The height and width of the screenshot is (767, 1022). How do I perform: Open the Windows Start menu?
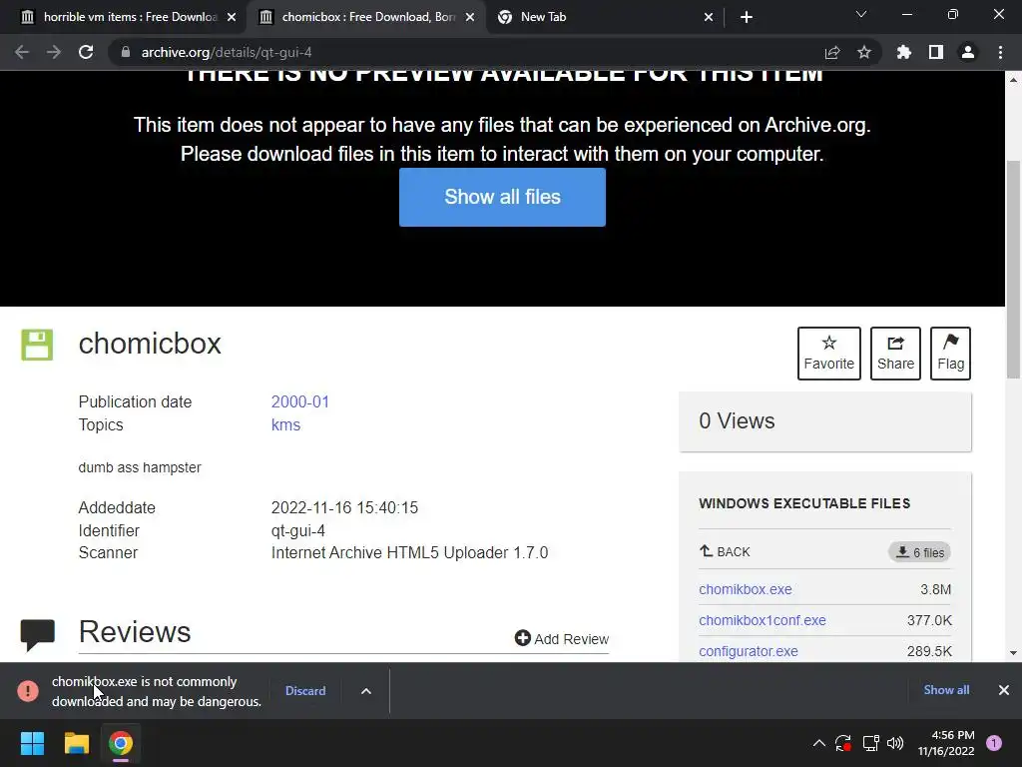(33, 743)
